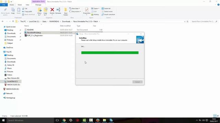220x123 pixels.
Task: Click Select none in ribbon
Action: pos(107,11)
